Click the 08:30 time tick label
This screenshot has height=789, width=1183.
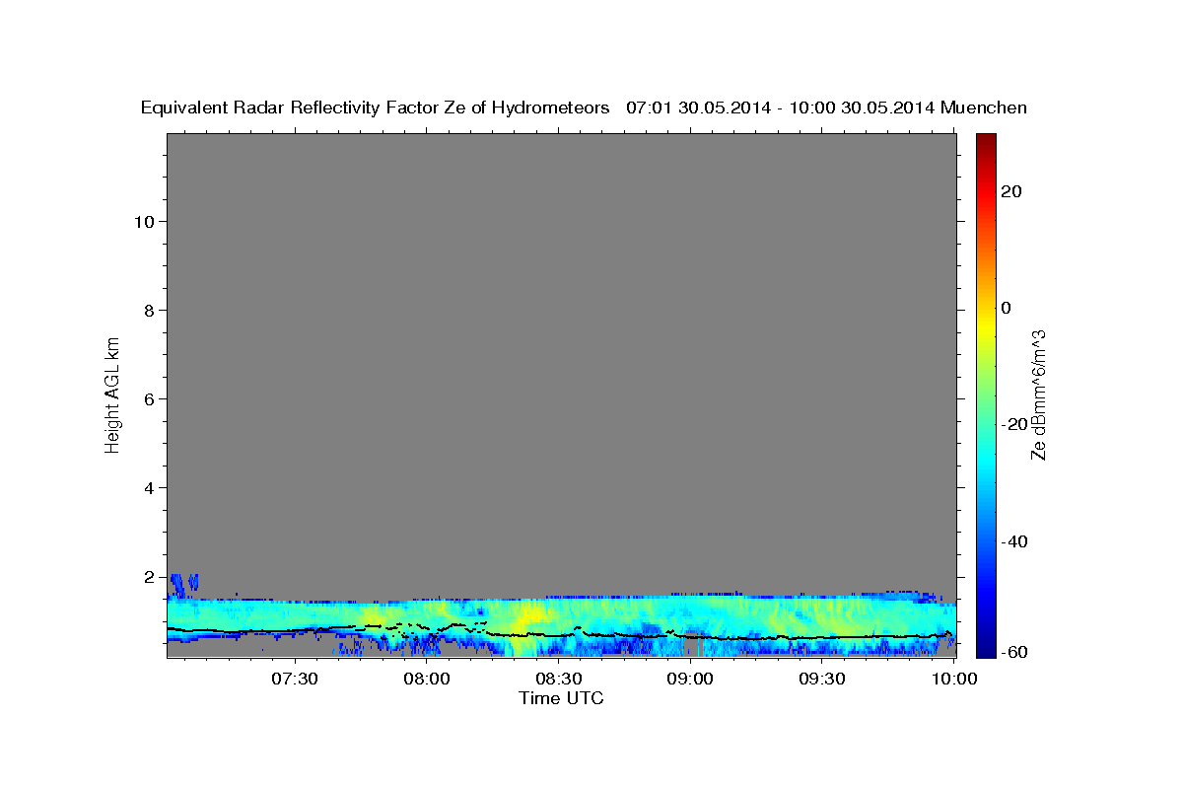(x=559, y=680)
